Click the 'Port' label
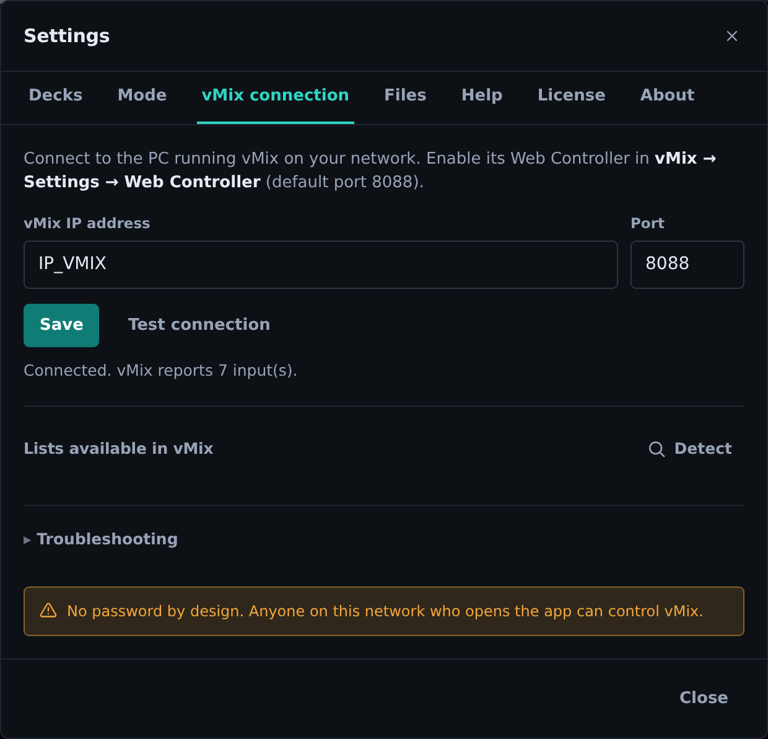The height and width of the screenshot is (739, 768). click(x=647, y=223)
